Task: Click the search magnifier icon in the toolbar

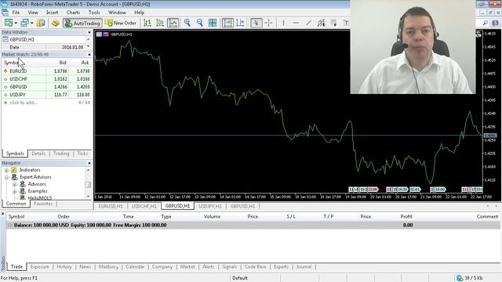Action: (486, 23)
